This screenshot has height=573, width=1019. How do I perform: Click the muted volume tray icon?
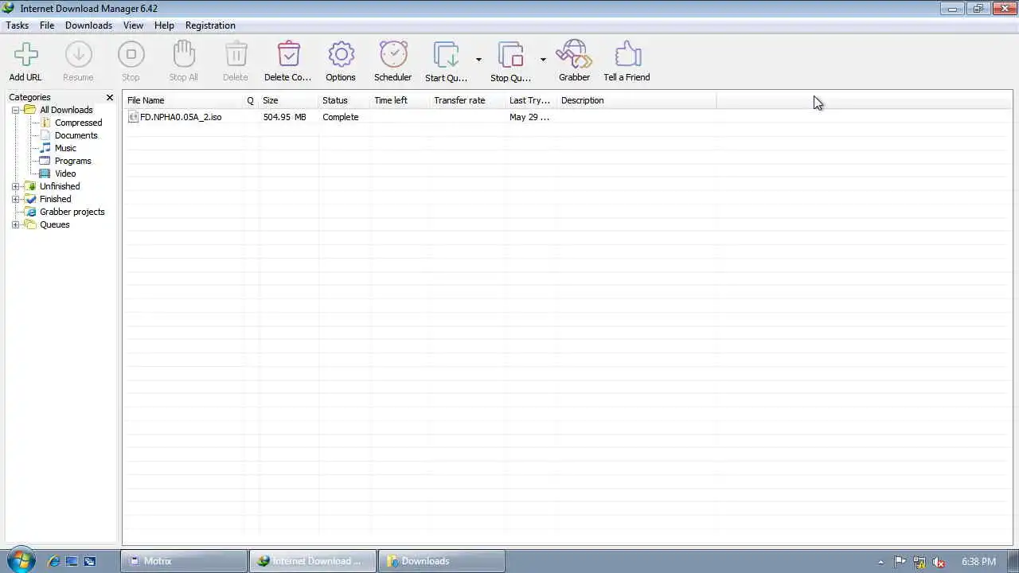(x=939, y=561)
